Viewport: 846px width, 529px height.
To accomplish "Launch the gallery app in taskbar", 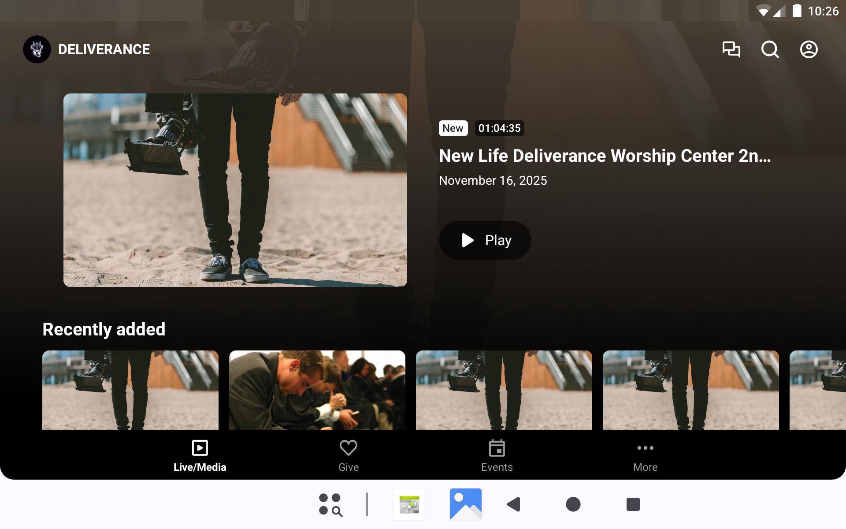I will [x=465, y=504].
